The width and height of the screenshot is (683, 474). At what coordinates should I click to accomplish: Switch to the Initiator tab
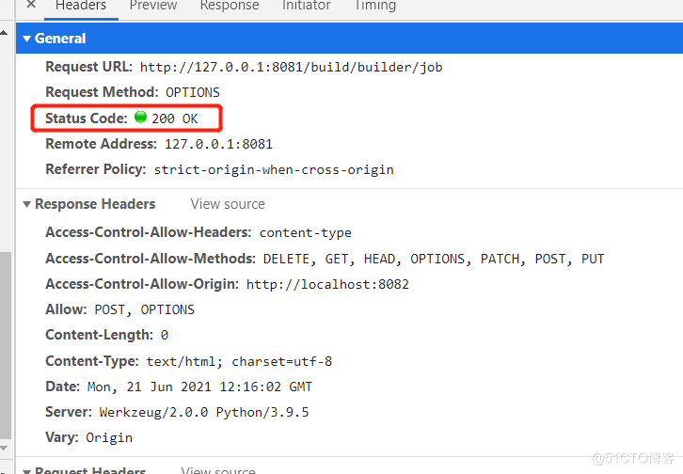point(306,6)
